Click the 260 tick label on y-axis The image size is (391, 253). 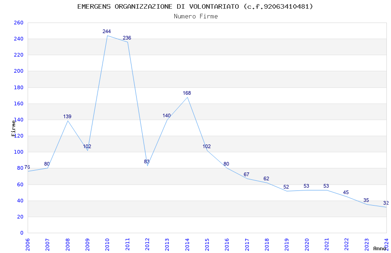click(x=18, y=23)
